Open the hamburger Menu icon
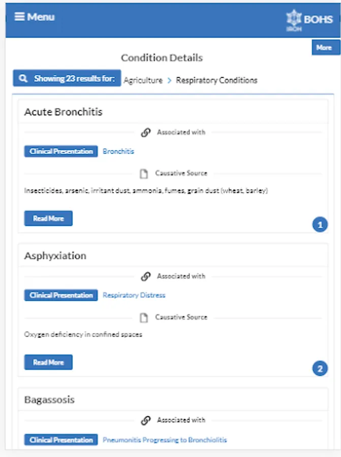This screenshot has width=341, height=457. pyautogui.click(x=20, y=17)
